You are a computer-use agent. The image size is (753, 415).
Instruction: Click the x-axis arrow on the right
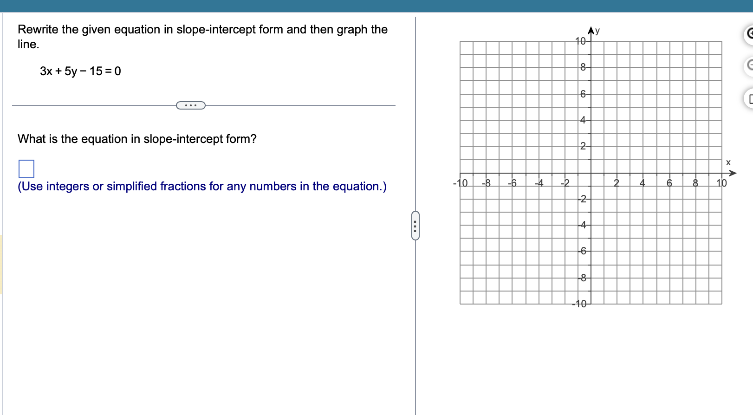coord(734,173)
